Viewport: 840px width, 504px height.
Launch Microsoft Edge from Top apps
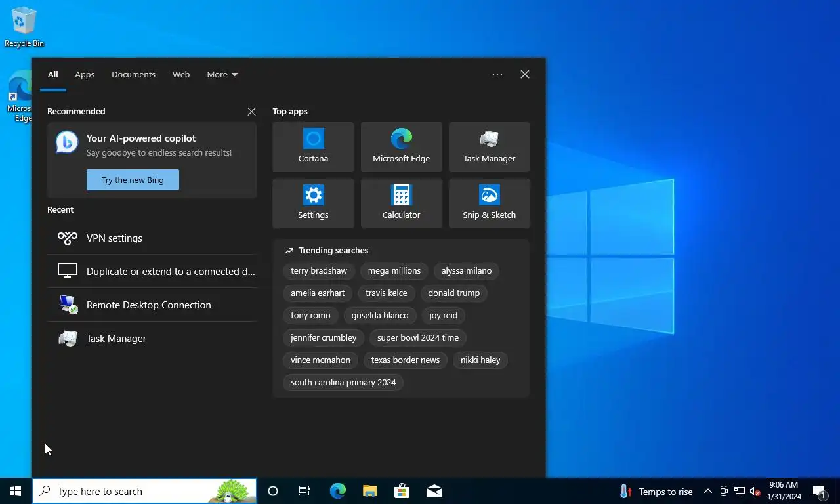point(401,147)
